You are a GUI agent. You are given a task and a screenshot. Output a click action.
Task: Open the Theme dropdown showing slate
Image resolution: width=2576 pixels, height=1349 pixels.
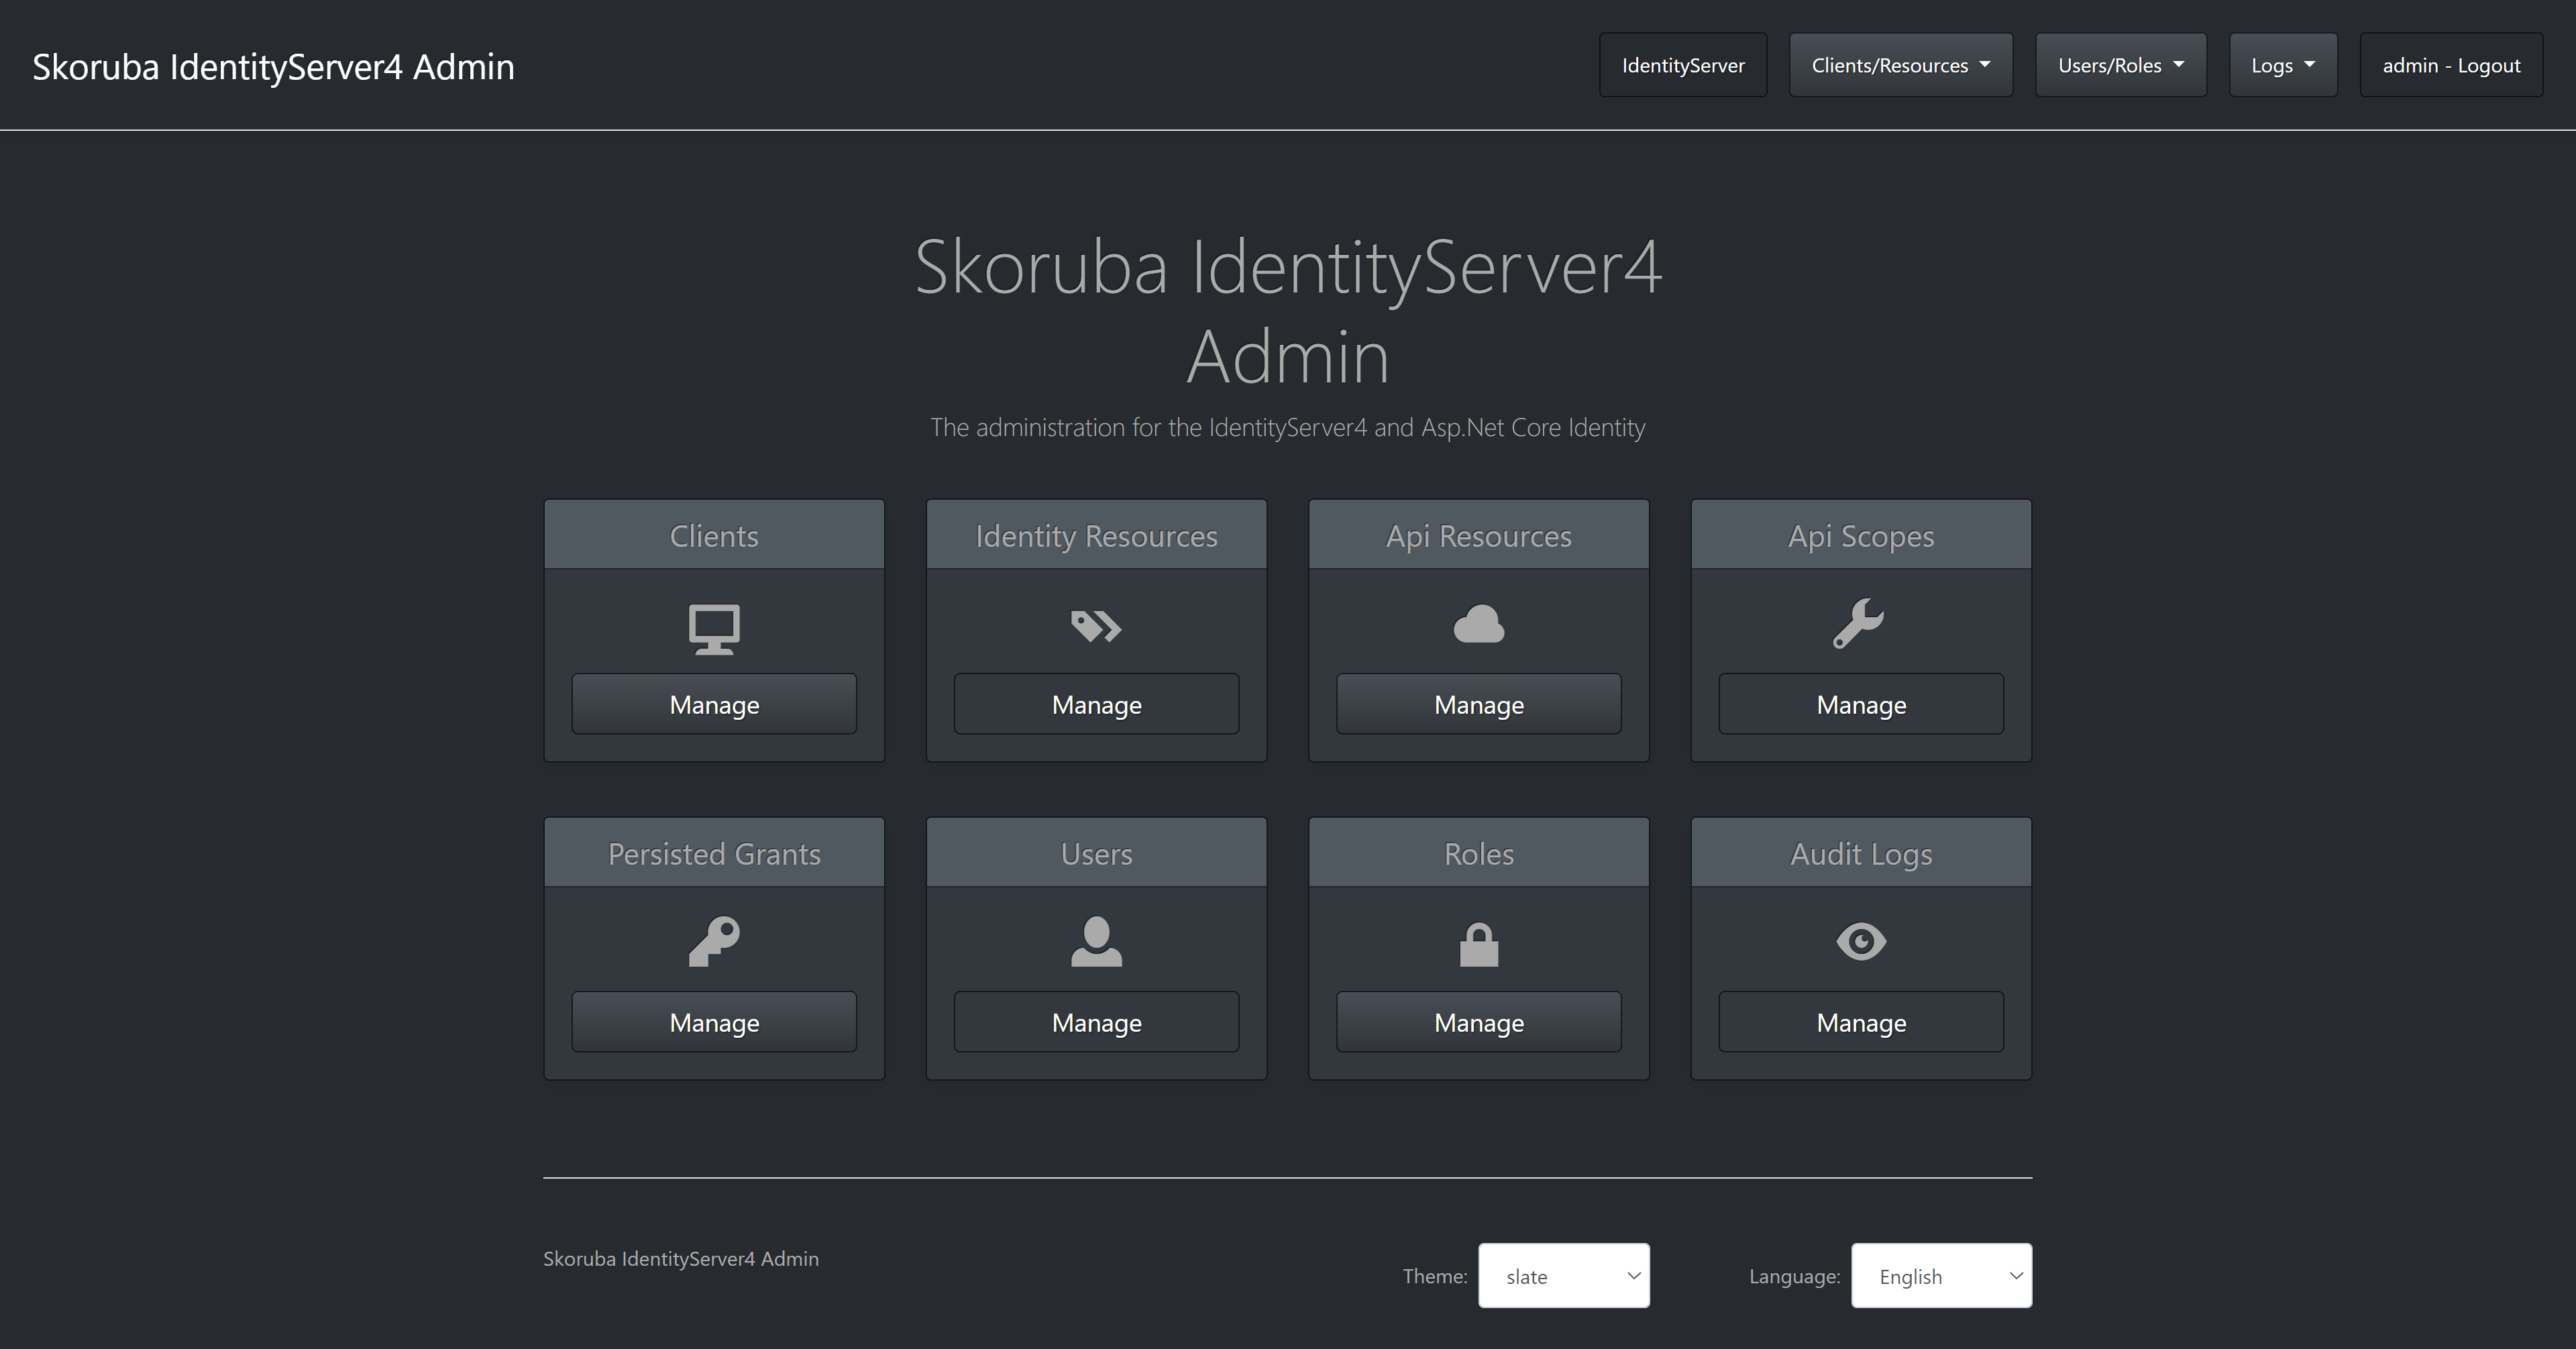[1563, 1275]
